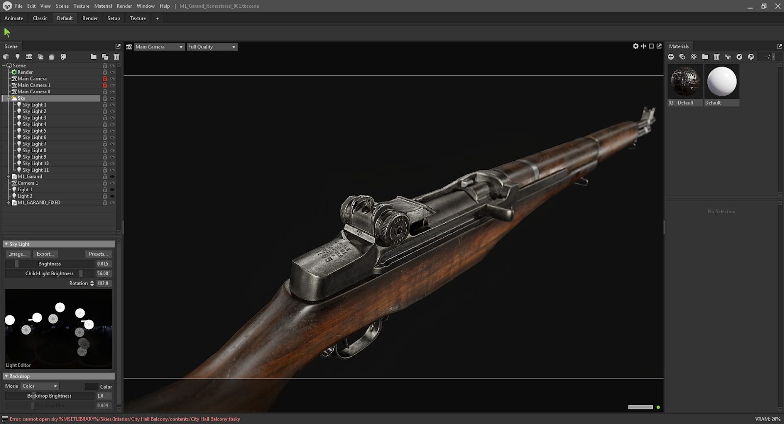Hide the M1_GARAND_FIXED object
Viewport: 784px width, 424px height.
[112, 202]
